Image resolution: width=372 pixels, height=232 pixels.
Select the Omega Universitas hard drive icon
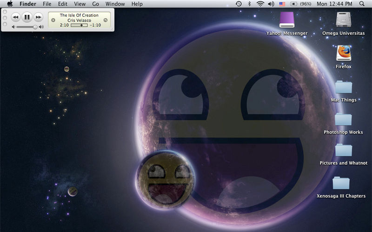344,19
